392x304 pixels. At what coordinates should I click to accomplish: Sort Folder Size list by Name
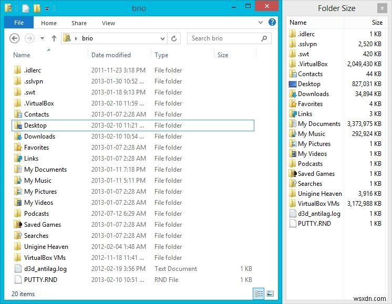pyautogui.click(x=298, y=23)
